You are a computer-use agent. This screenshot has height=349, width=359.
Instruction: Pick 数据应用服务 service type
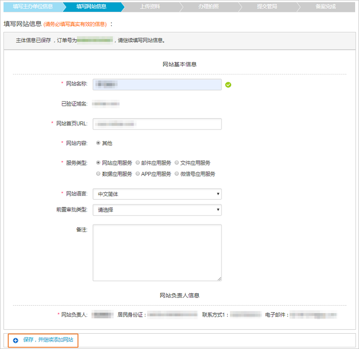point(98,174)
